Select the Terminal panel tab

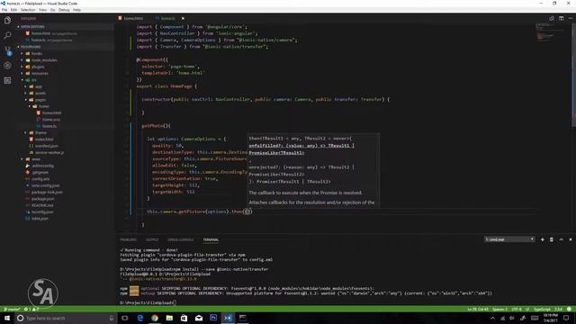pyautogui.click(x=211, y=239)
